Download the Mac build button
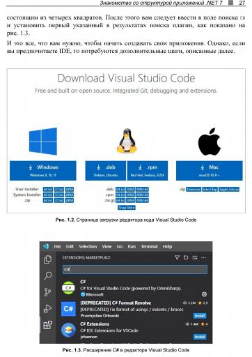 (x=210, y=171)
